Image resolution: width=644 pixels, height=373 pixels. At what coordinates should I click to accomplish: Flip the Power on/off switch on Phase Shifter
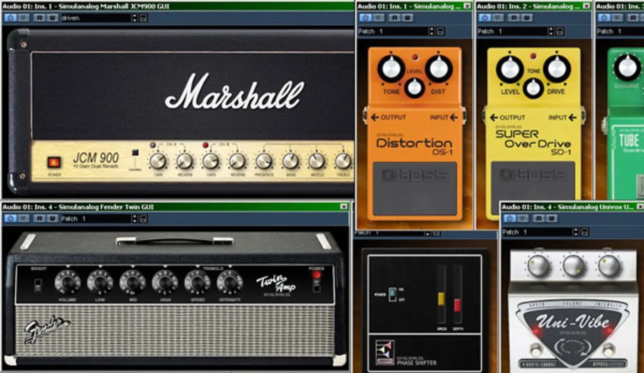pyautogui.click(x=392, y=294)
